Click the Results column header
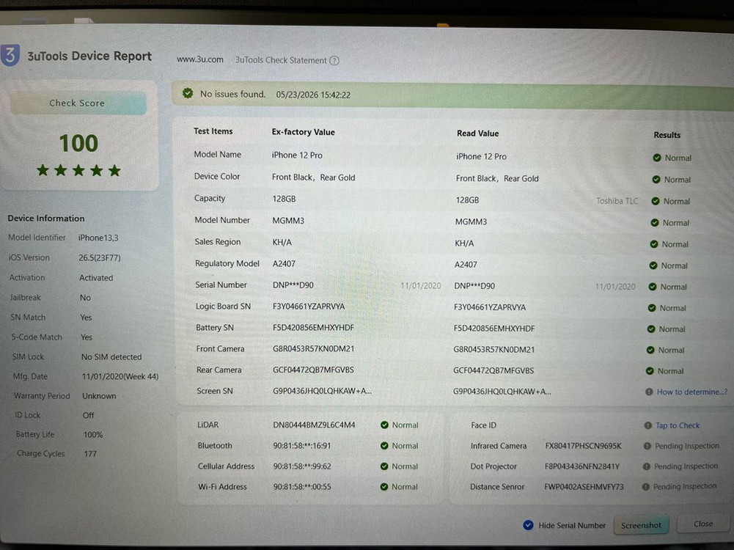The width and height of the screenshot is (734, 550). pyautogui.click(x=667, y=135)
